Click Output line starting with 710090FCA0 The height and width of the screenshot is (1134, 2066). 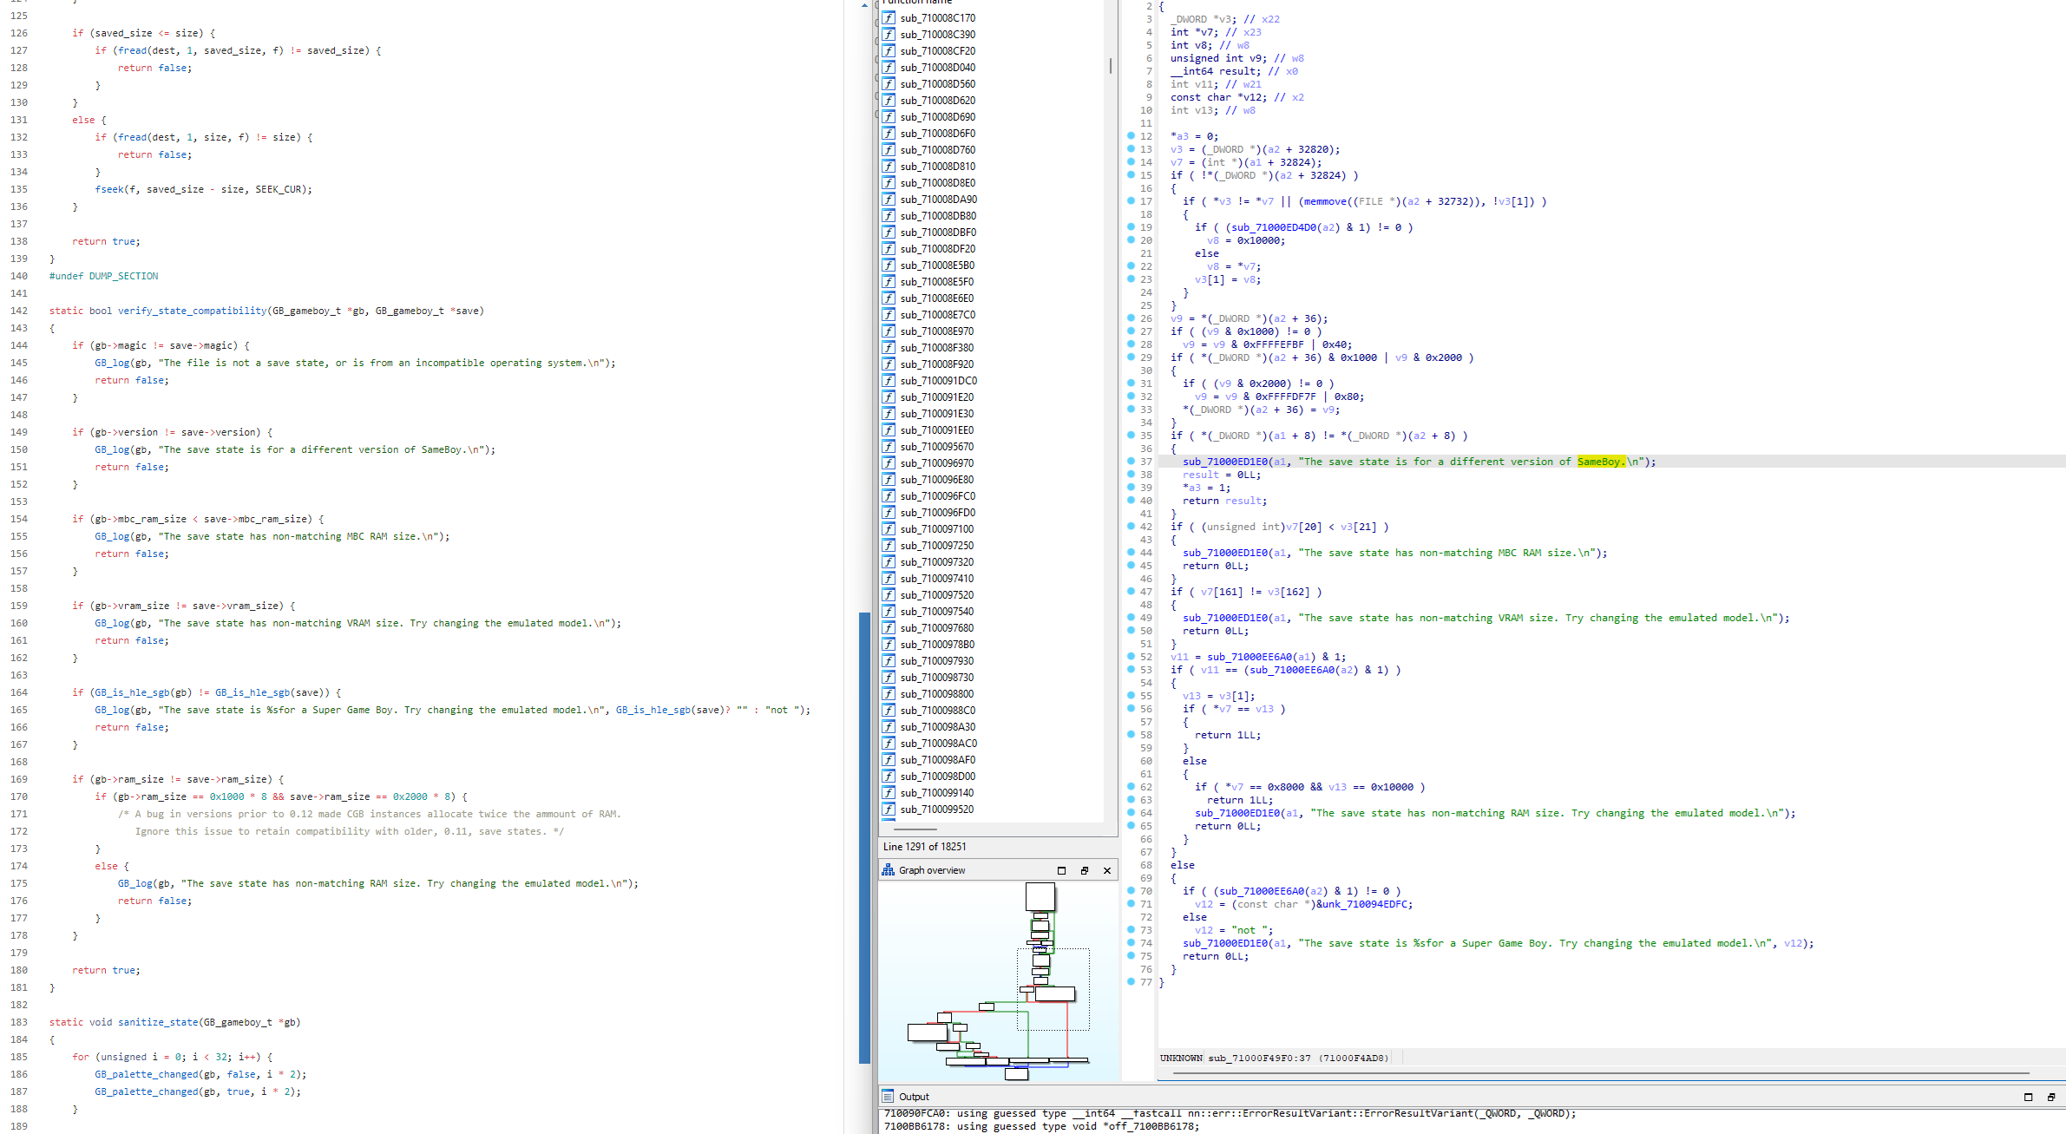tap(1230, 1113)
